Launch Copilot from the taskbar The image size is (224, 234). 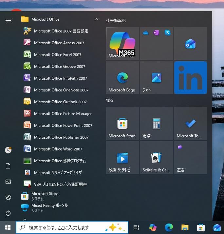point(153,227)
